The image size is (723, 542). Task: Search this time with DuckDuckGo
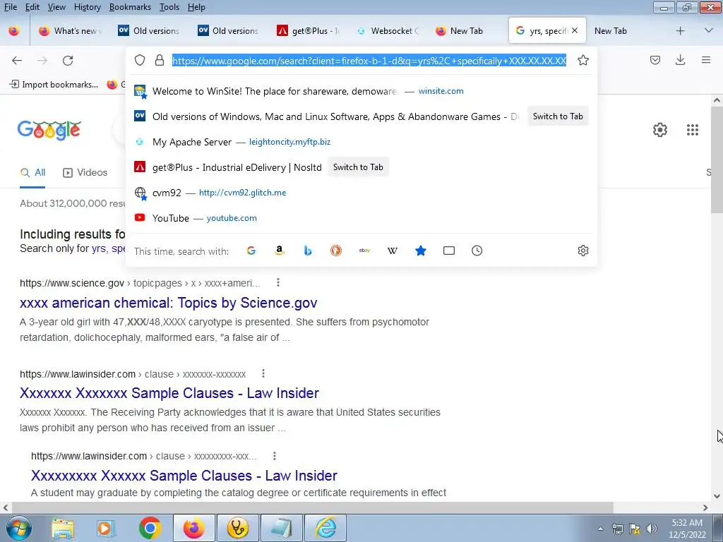pos(335,251)
